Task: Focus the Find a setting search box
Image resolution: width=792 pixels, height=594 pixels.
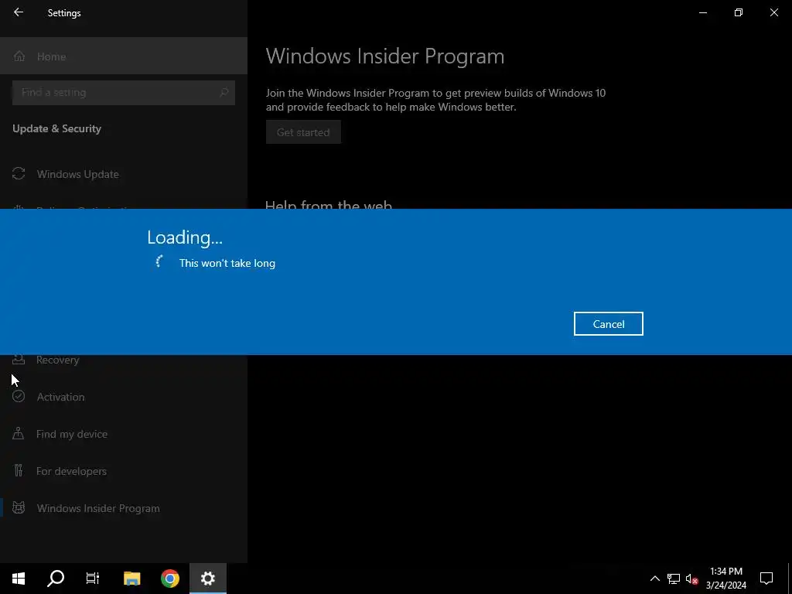Action: (x=124, y=93)
